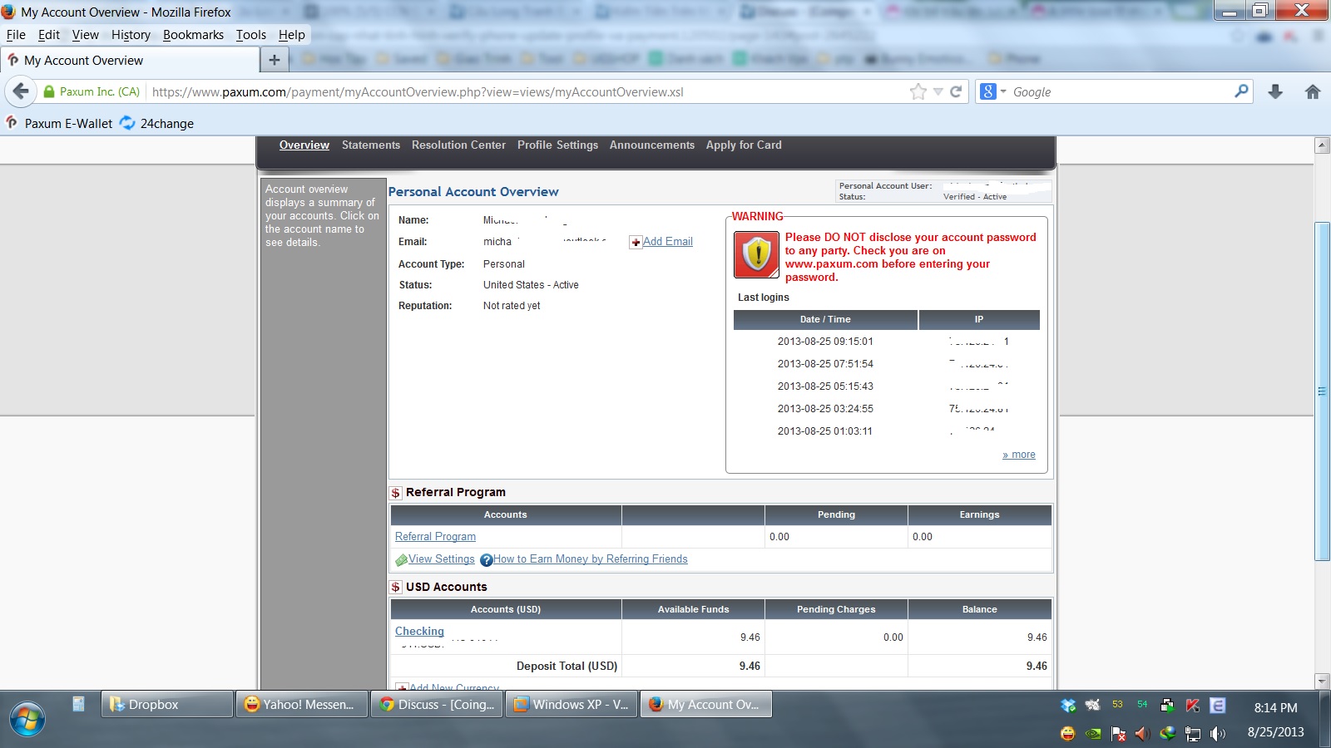Image resolution: width=1331 pixels, height=748 pixels.
Task: Click the taskbar clock showing 8:14 PM
Action: [x=1275, y=708]
